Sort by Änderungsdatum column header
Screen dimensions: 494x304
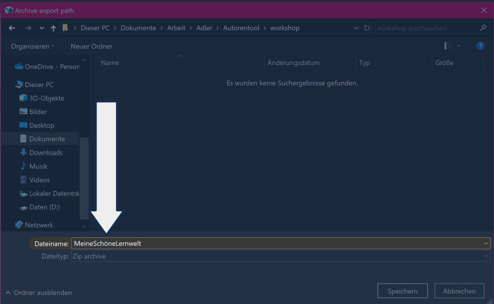[293, 63]
